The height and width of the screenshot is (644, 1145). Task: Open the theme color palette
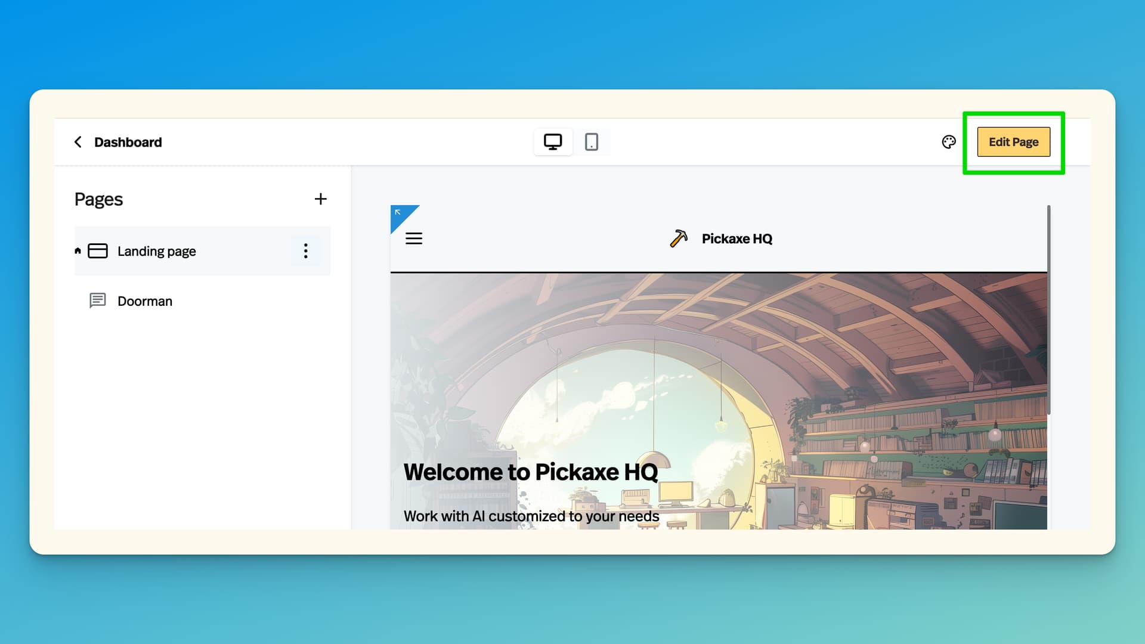949,142
